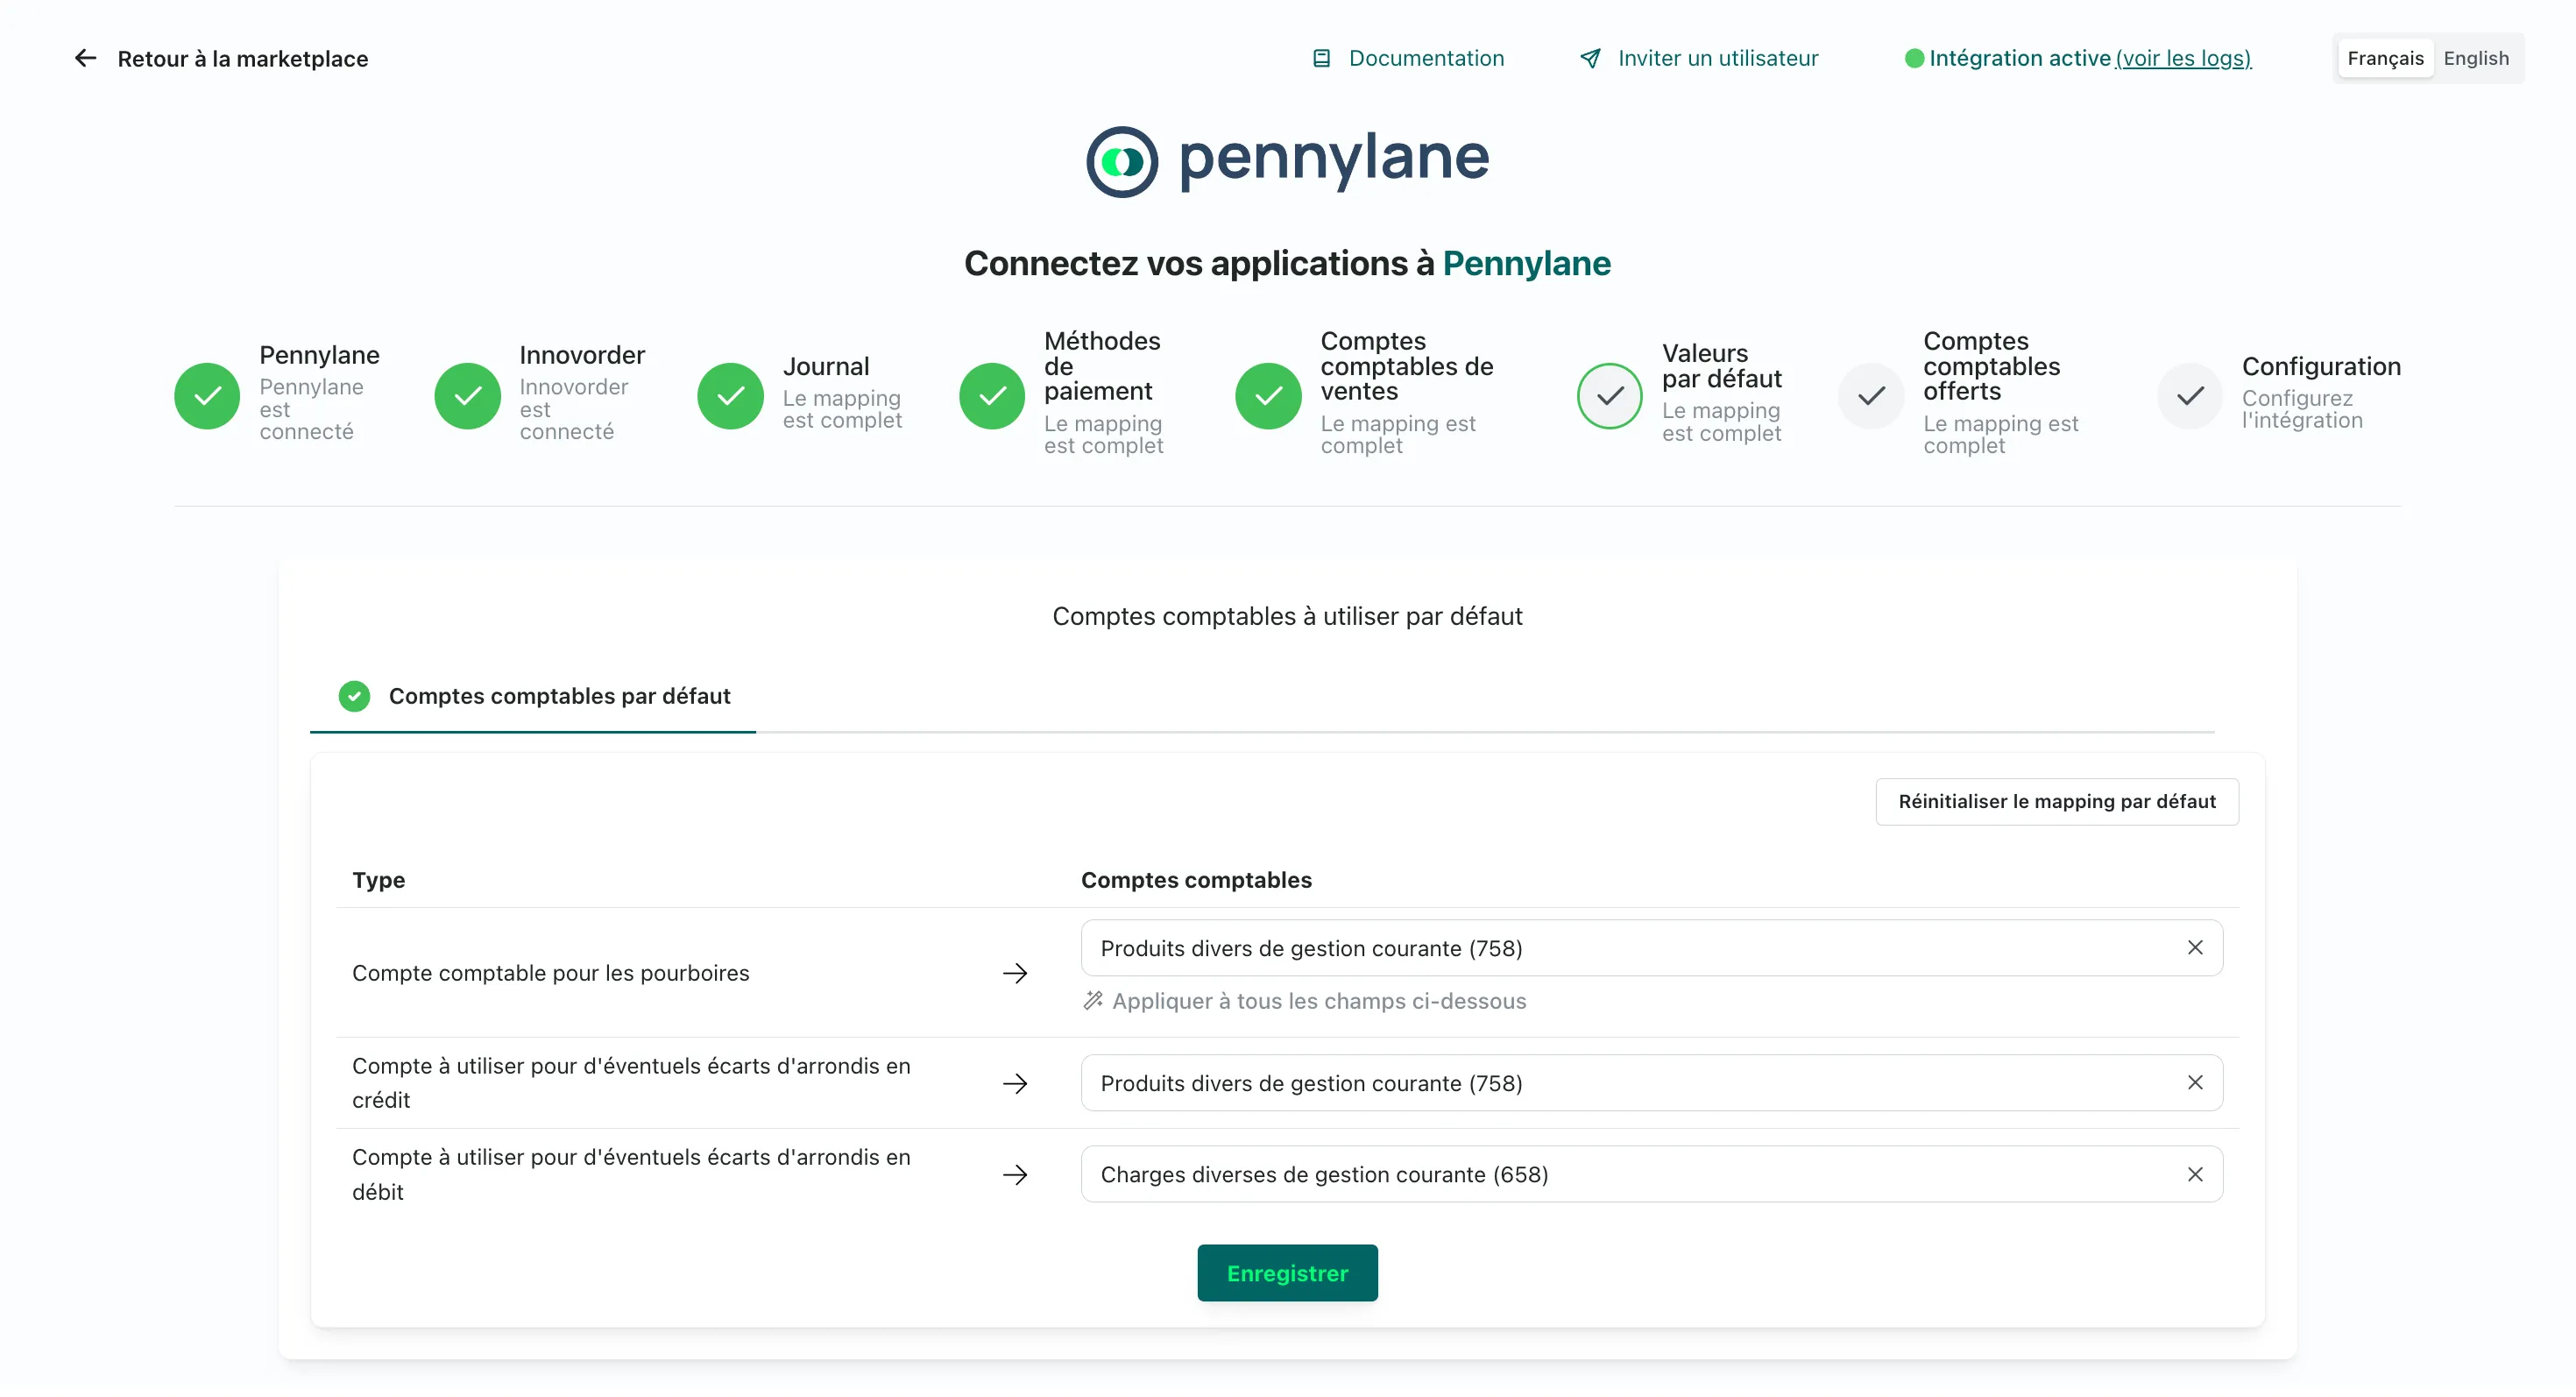
Task: Click the magic wand apply-to-all icon
Action: (x=1093, y=1000)
